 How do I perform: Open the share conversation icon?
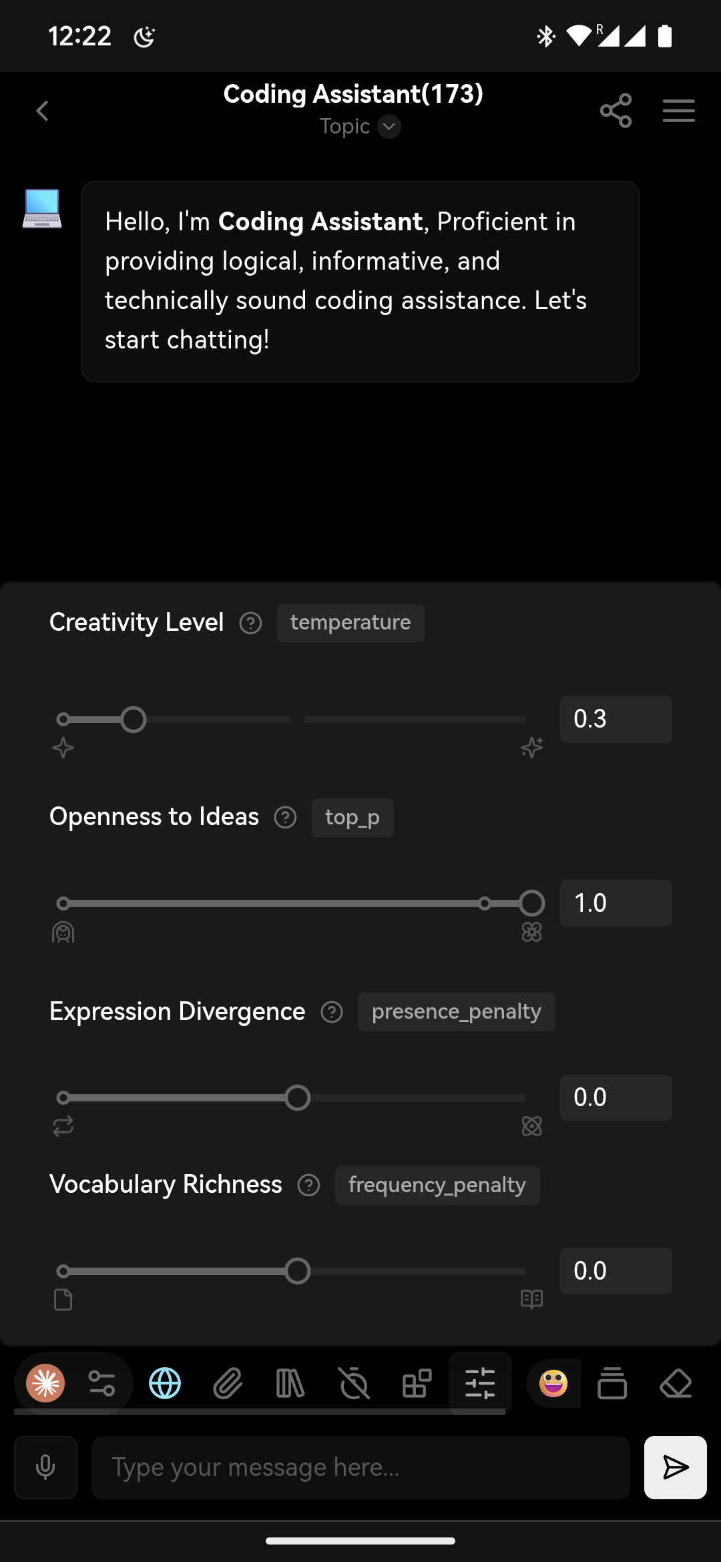pyautogui.click(x=616, y=111)
